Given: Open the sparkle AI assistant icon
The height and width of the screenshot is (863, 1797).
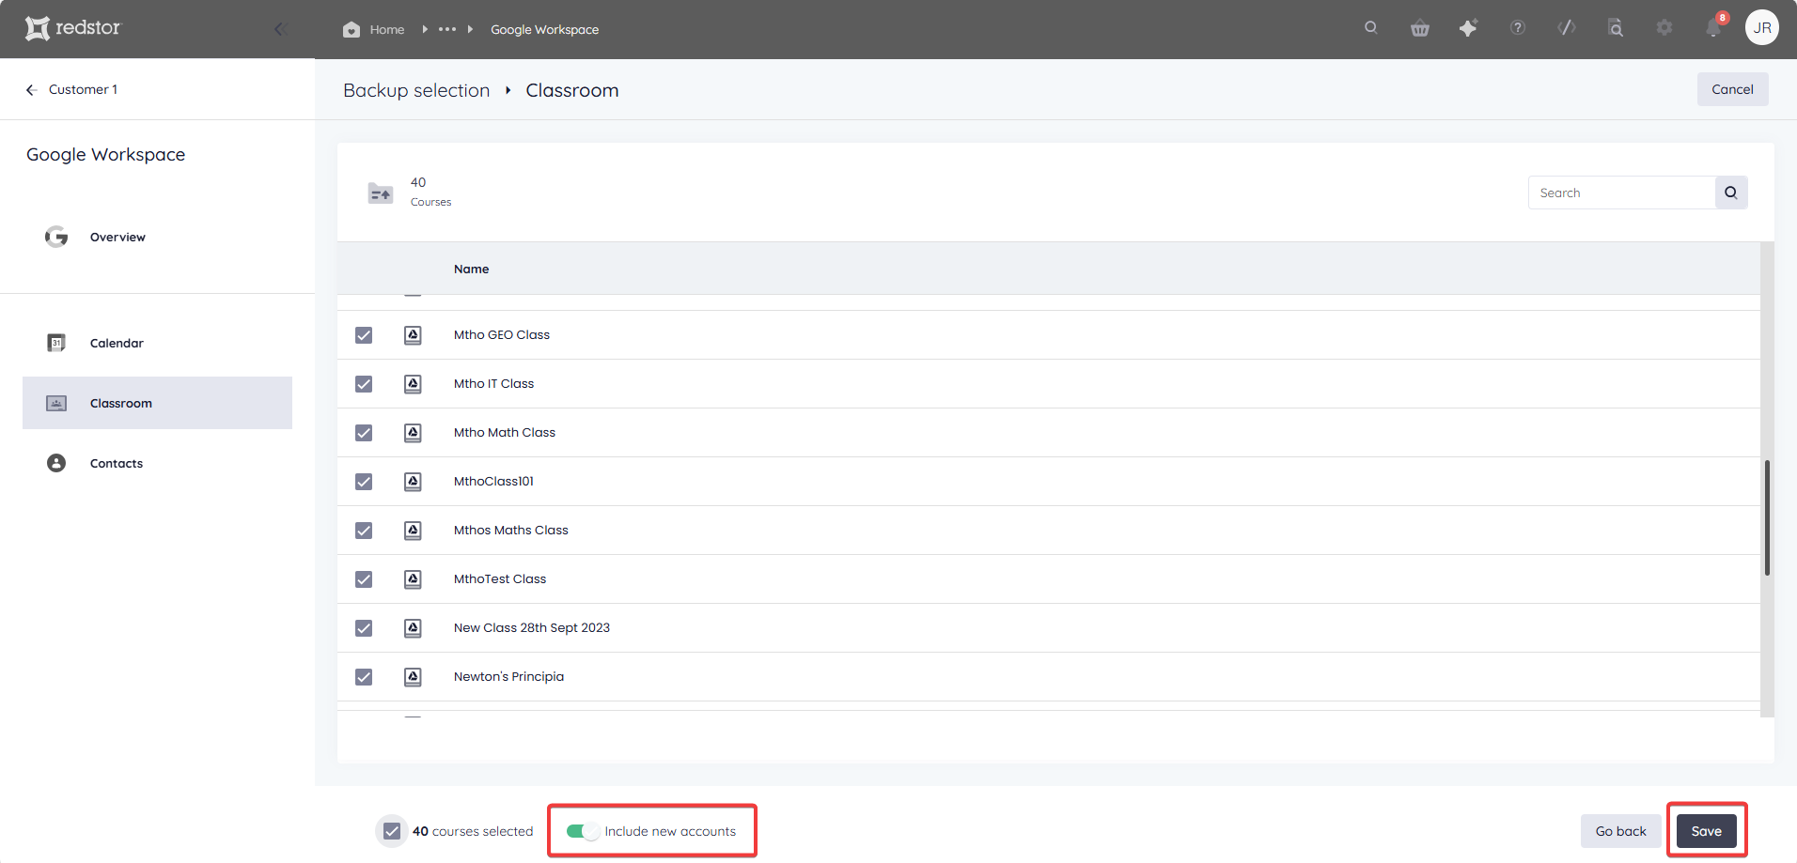Looking at the screenshot, I should (1468, 28).
